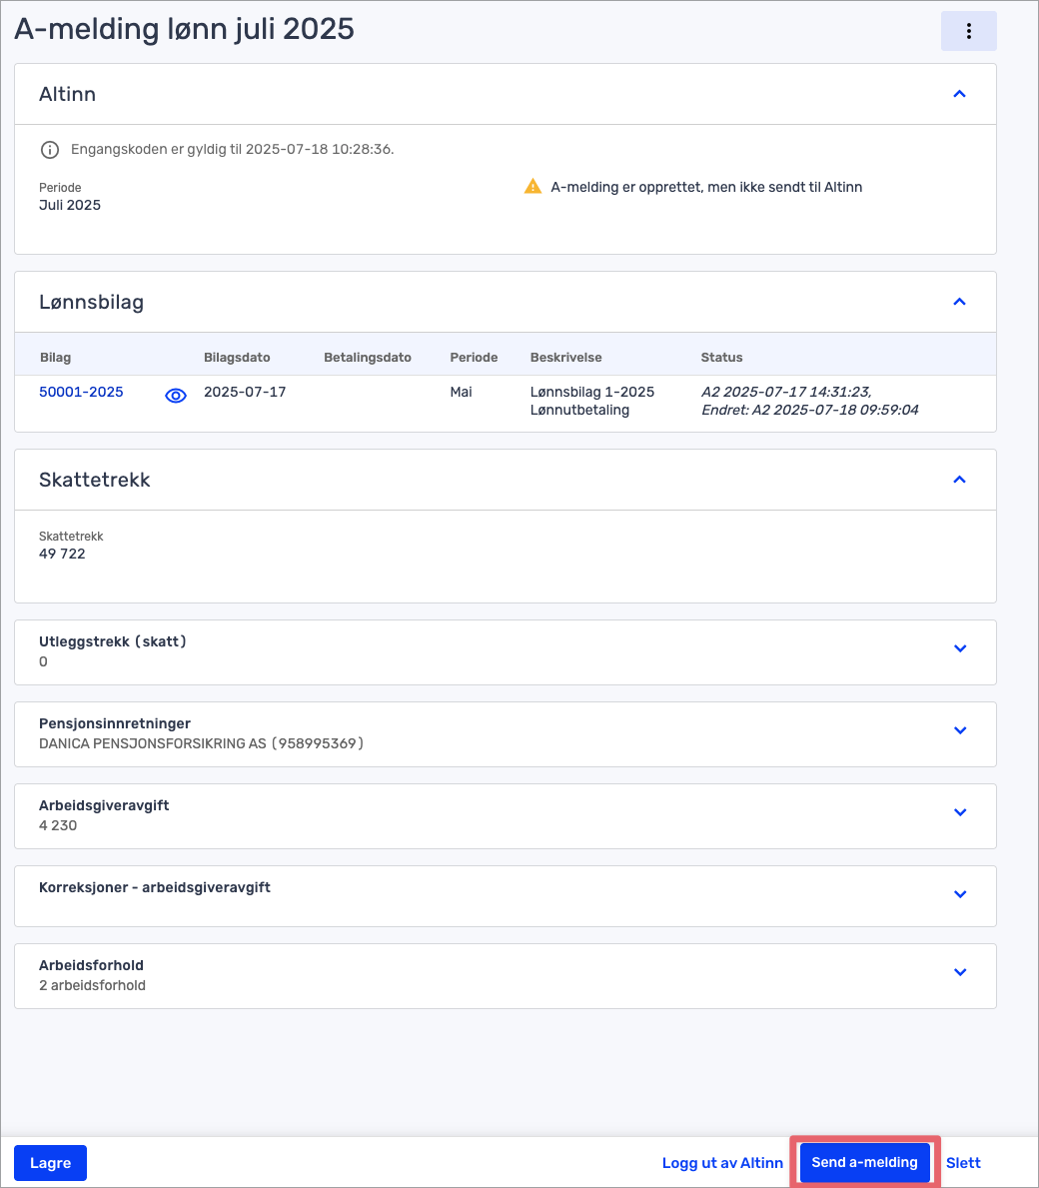Click the yellow warning triangle icon

coord(533,187)
